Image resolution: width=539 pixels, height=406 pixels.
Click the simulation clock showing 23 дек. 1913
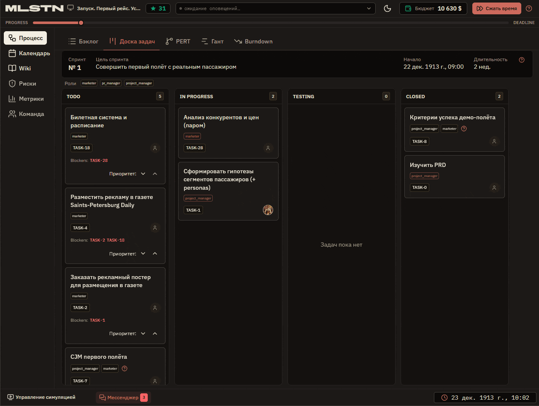[485, 398]
